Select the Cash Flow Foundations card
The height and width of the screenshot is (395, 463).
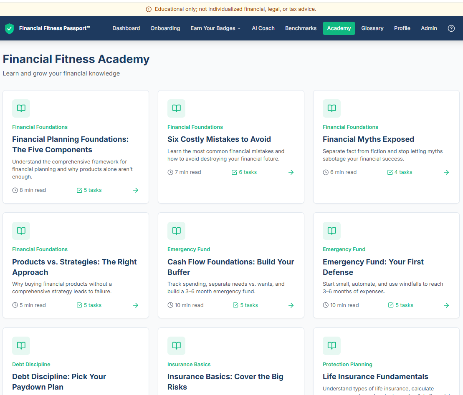point(231,267)
